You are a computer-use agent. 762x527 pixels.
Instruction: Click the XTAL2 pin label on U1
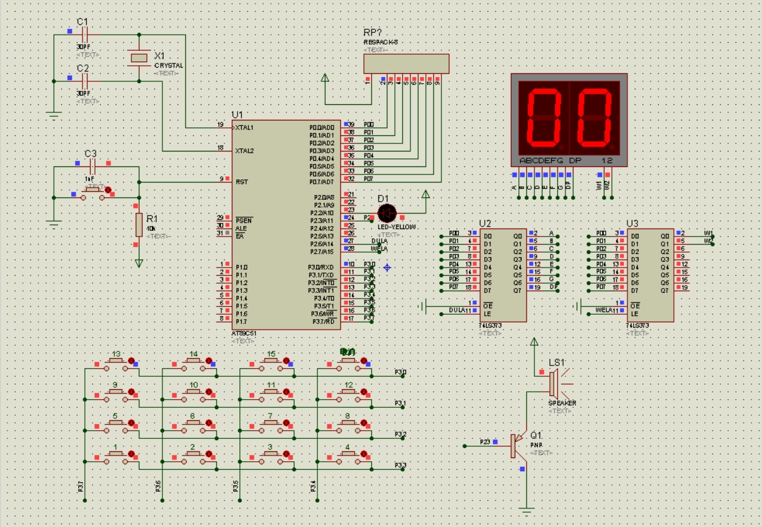pyautogui.click(x=245, y=151)
